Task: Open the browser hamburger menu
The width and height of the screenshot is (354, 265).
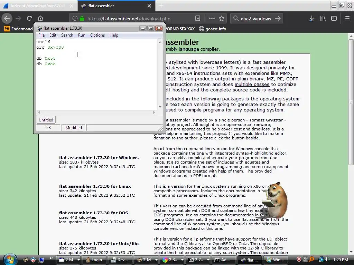Action: (347, 19)
